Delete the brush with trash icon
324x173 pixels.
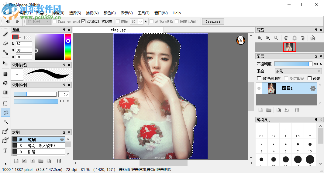point(59,161)
